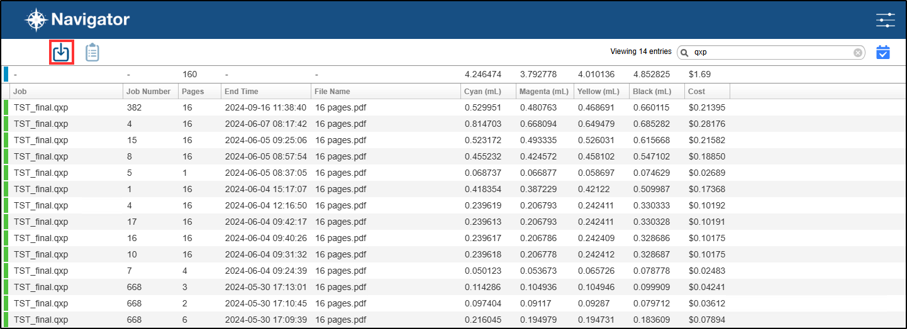Click end time 2024-06-05 08:37:05

click(x=265, y=173)
